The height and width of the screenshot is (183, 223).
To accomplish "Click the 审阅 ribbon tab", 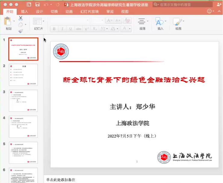I will click(x=110, y=11).
